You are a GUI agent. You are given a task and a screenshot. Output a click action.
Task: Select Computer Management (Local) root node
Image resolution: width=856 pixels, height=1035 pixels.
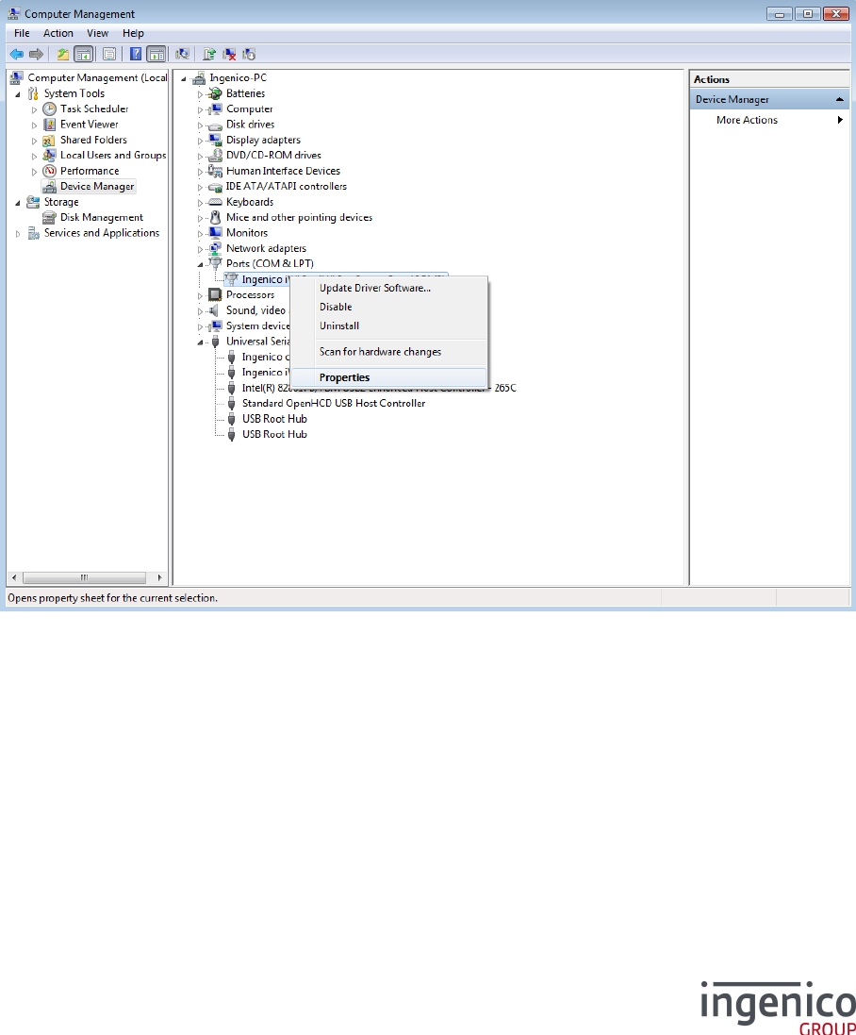pyautogui.click(x=97, y=78)
